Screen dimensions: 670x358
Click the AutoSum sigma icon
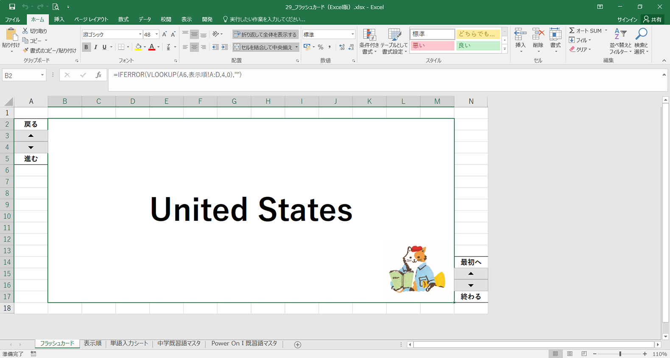tap(572, 30)
